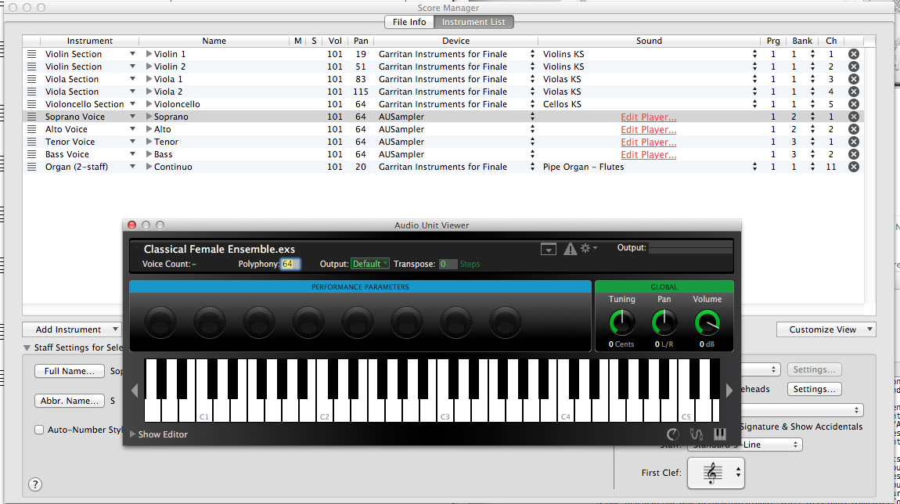This screenshot has width=900, height=504.
Task: Switch to the File Info tab
Action: pos(409,22)
